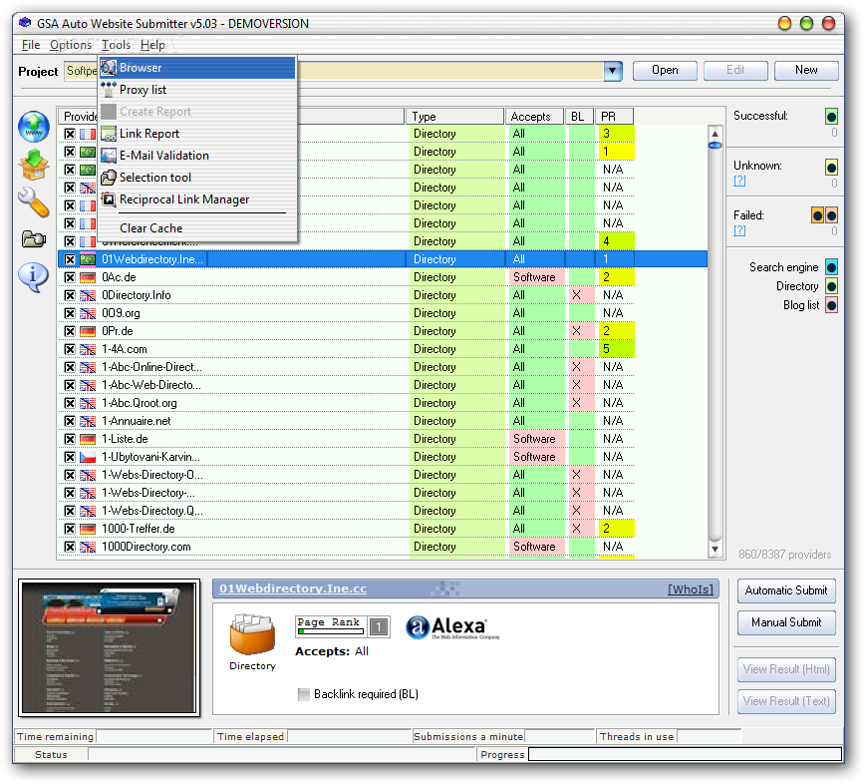This screenshot has width=865, height=784.
Task: Open 01Webdirectory.Ine.cc link
Action: tap(293, 588)
